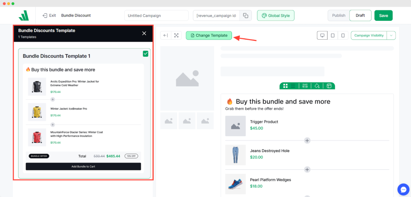The image size is (411, 197).
Task: Toggle Bundle Discounts Template 1 checkbox
Action: click(145, 54)
